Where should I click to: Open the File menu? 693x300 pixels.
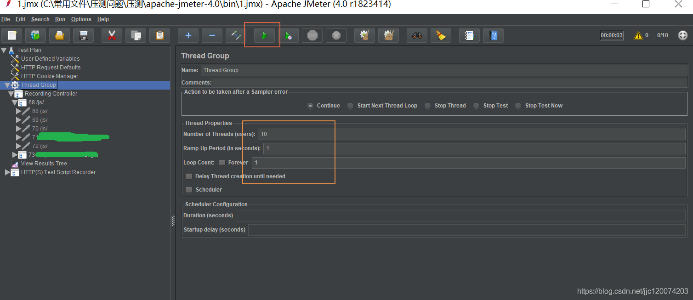pos(6,19)
